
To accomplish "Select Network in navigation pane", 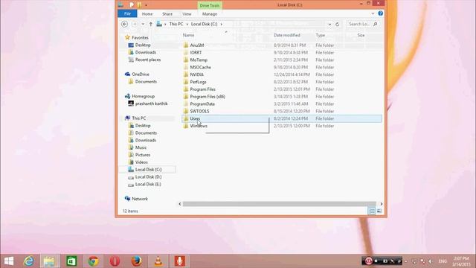I will [140, 199].
